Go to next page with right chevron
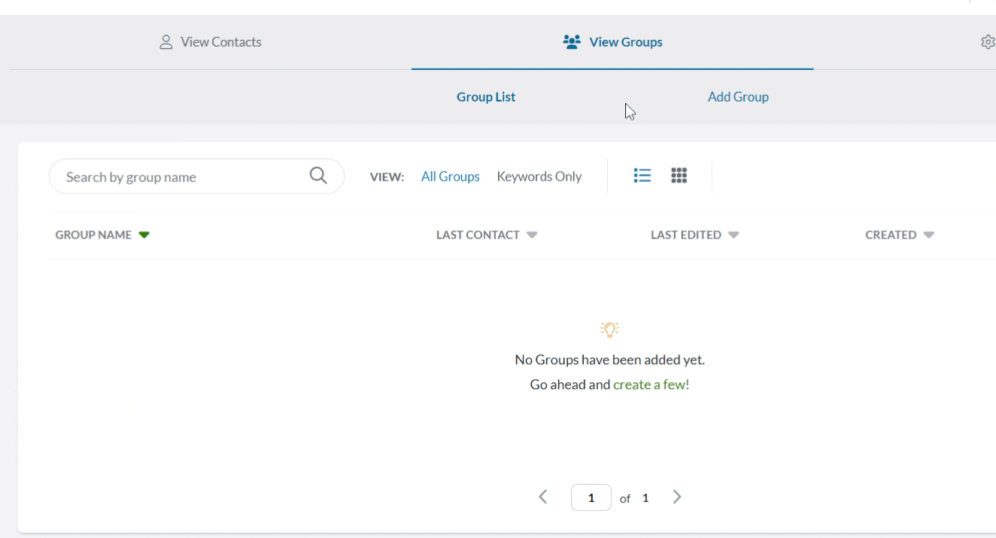The height and width of the screenshot is (538, 996). click(677, 497)
